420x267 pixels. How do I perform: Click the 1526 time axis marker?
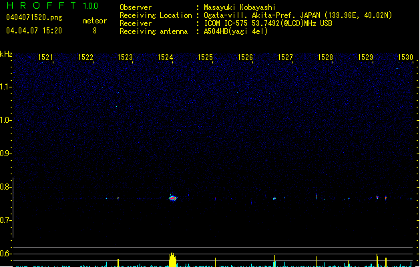click(245, 57)
